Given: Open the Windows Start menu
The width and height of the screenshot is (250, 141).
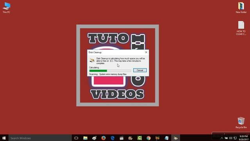Looking at the screenshot, I should click(4, 138).
